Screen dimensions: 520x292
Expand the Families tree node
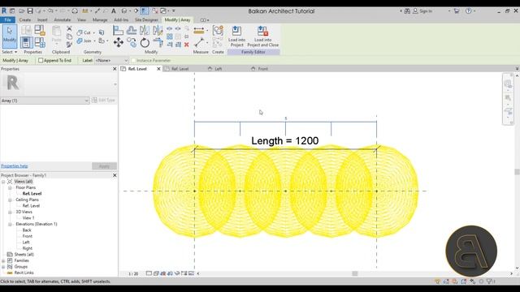(x=3, y=260)
